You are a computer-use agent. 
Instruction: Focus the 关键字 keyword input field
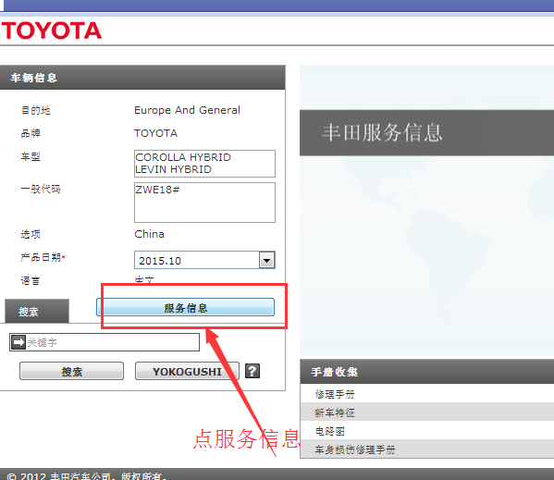pos(105,342)
